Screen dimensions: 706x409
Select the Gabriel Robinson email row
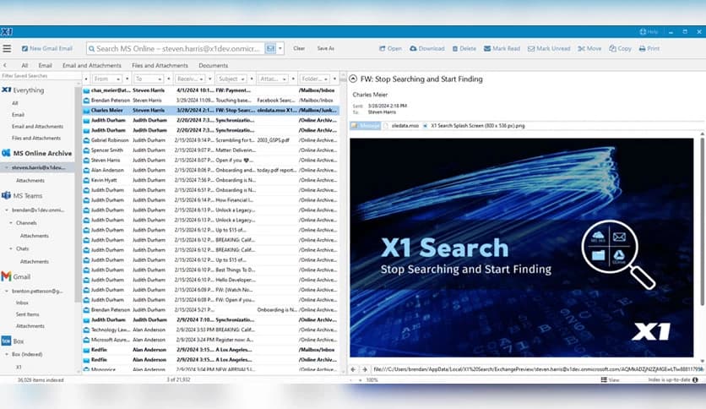click(210, 140)
